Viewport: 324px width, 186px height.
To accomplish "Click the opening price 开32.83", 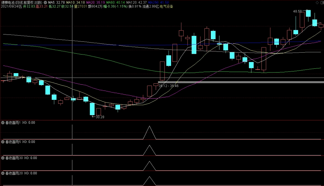I will click(29, 7).
